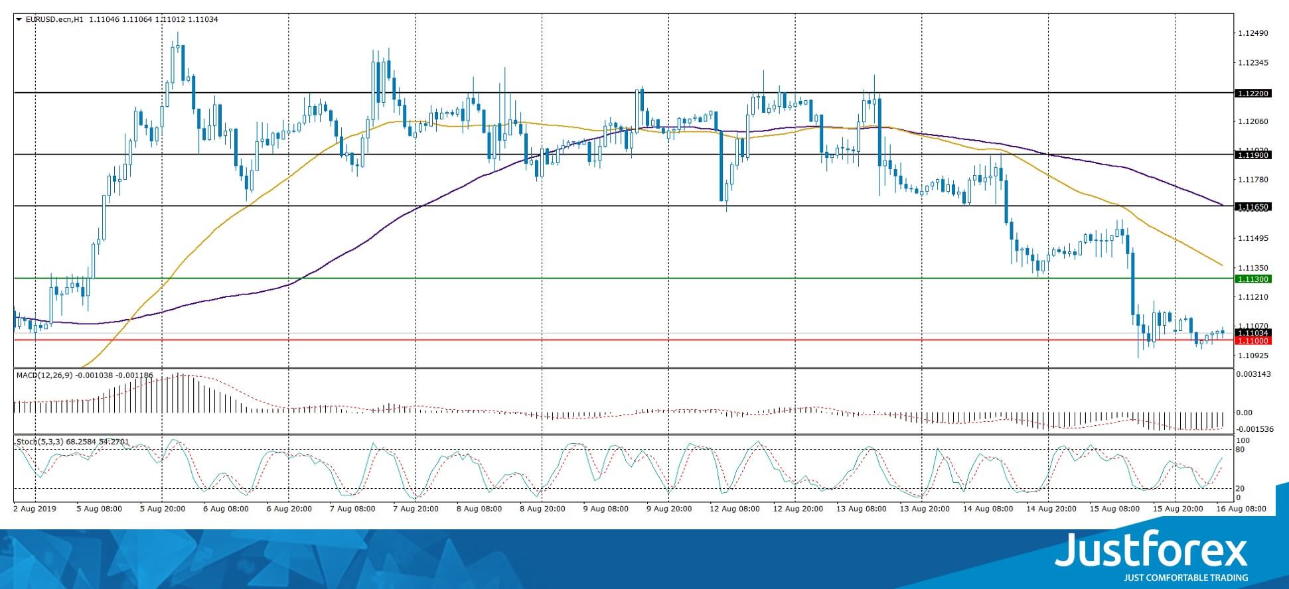Viewport: 1289px width, 589px height.
Task: Click the 16 Aug 08:00 time label
Action: 1241,509
